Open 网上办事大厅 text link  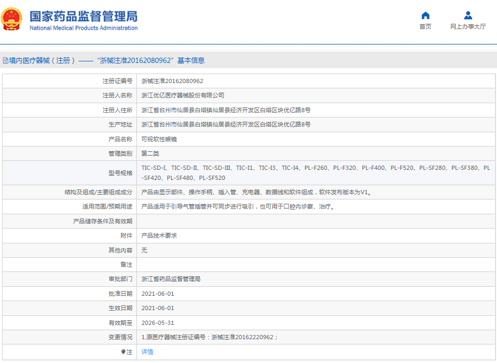468,26
